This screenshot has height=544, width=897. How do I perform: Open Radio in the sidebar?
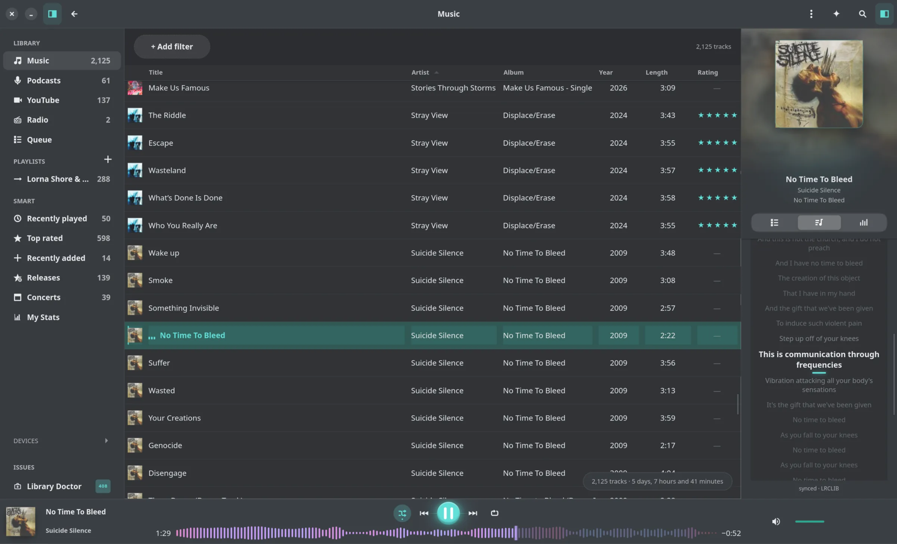[x=62, y=120]
